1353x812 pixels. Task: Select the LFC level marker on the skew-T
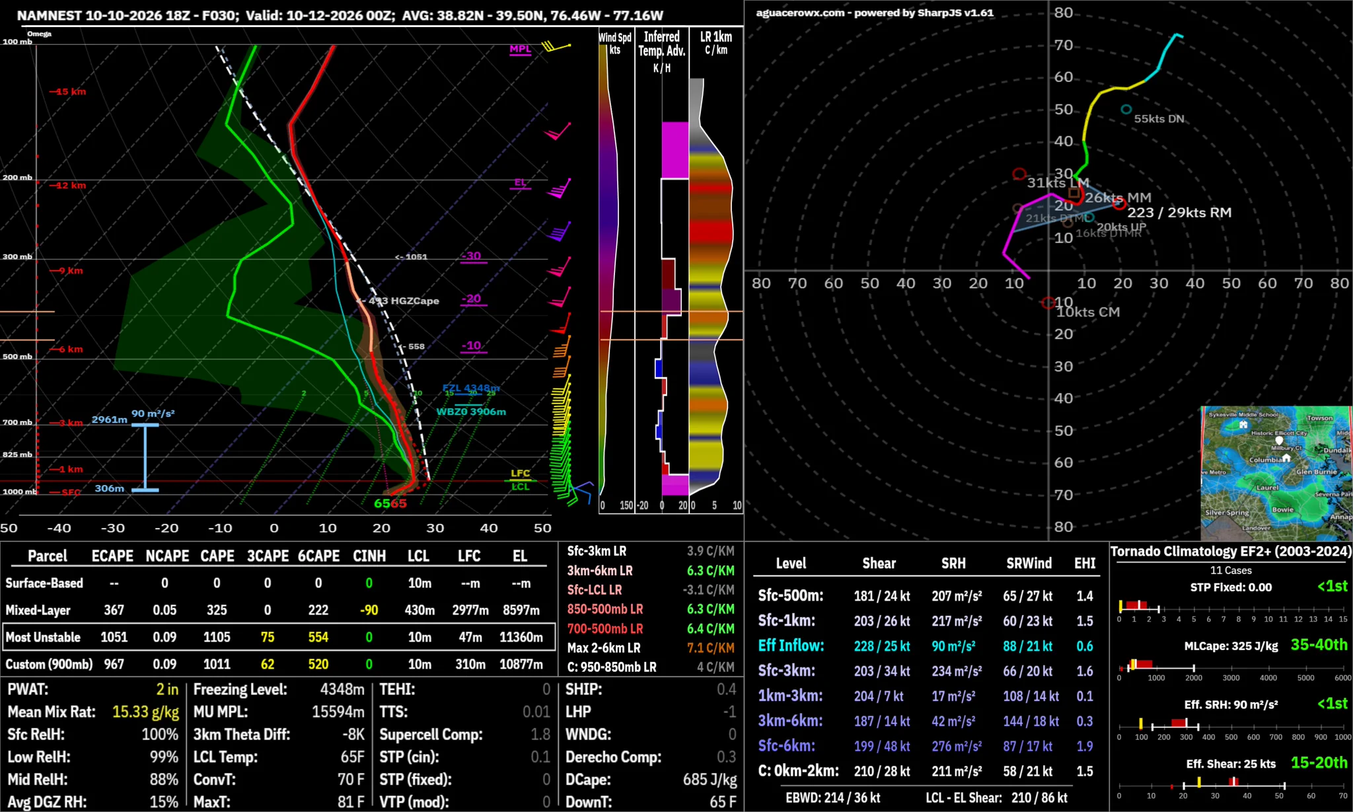[520, 474]
